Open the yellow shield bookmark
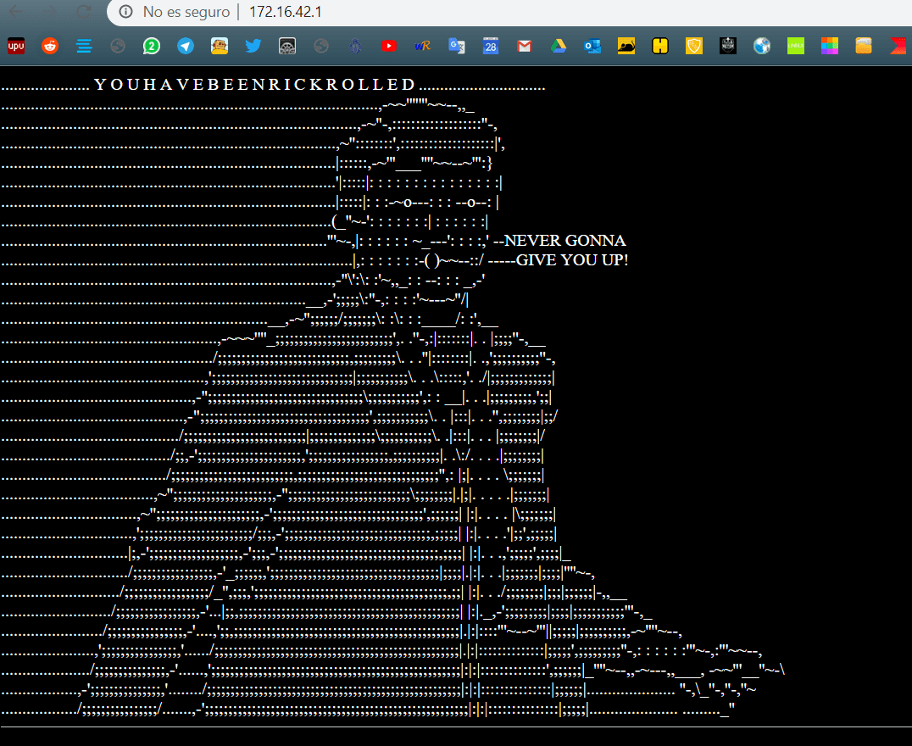This screenshot has width=912, height=746. (694, 46)
